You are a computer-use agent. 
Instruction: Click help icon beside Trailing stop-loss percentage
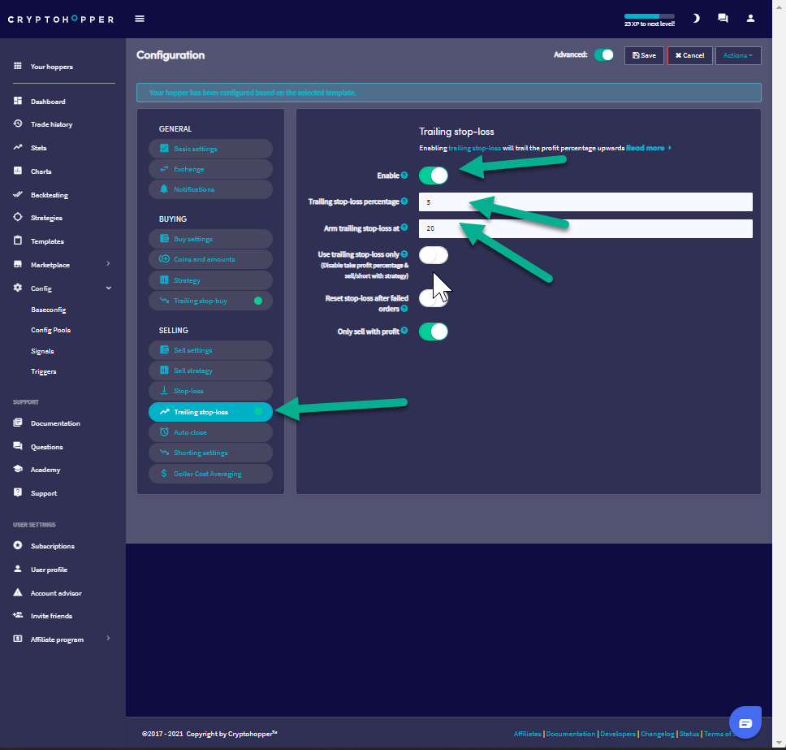pos(404,202)
